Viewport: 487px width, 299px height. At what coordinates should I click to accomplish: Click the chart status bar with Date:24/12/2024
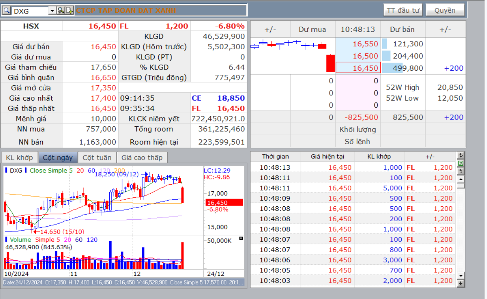pyautogui.click(x=123, y=283)
